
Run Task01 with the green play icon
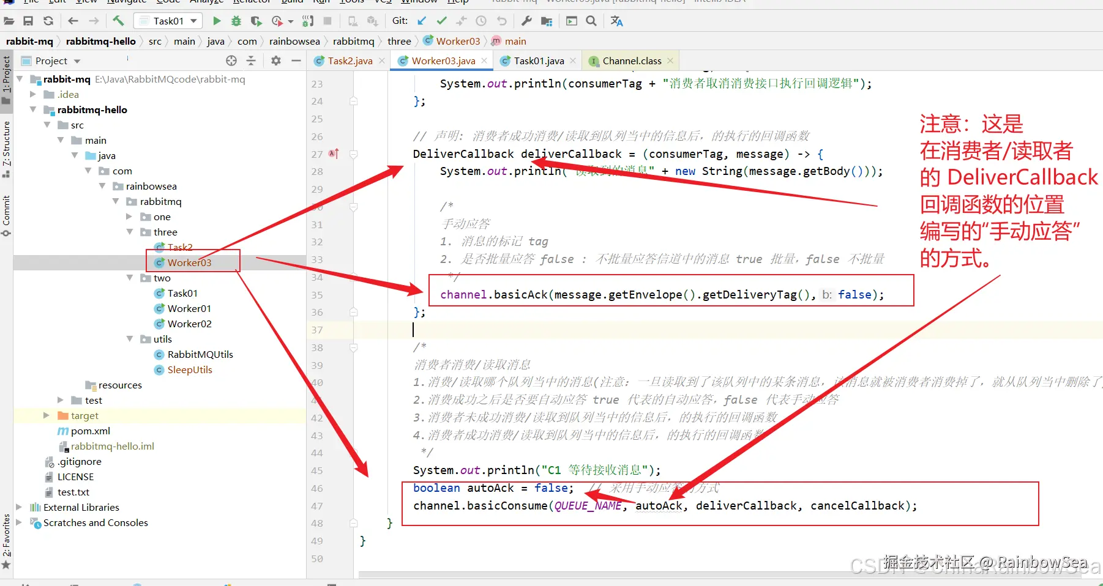point(217,21)
